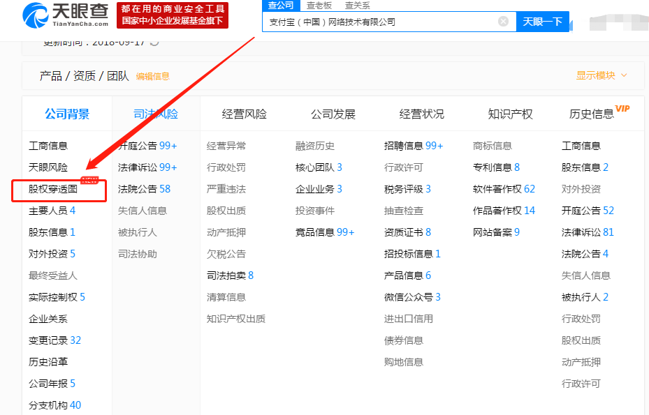Select the 司法风险 category header

[156, 114]
